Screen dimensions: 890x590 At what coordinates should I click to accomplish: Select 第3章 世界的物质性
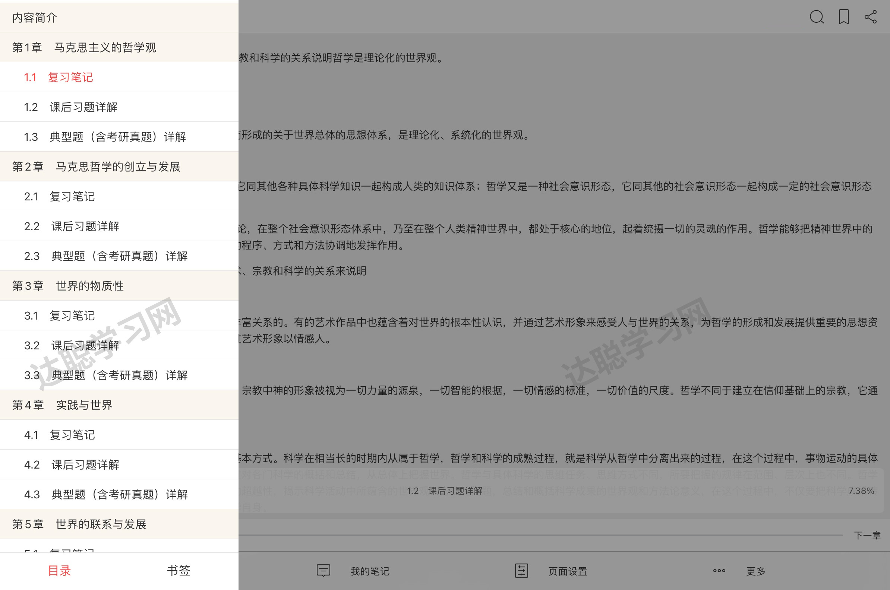pos(119,286)
